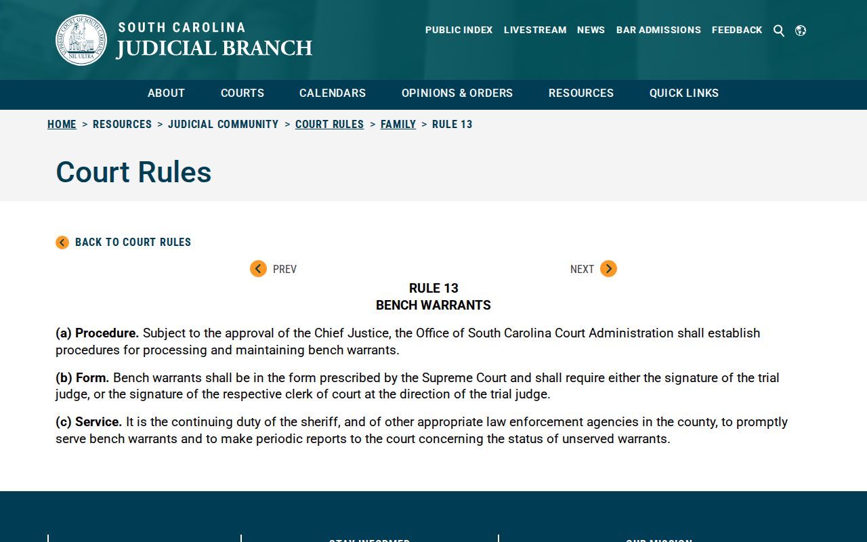Click the orange NEXT arrow icon
867x542 pixels.
point(608,269)
